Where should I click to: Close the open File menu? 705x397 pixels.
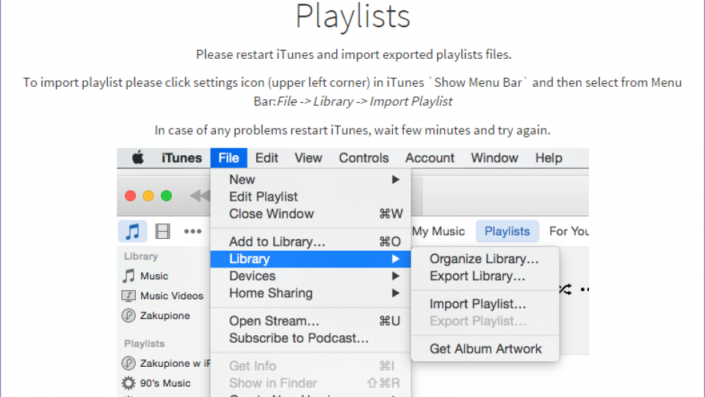pos(228,158)
